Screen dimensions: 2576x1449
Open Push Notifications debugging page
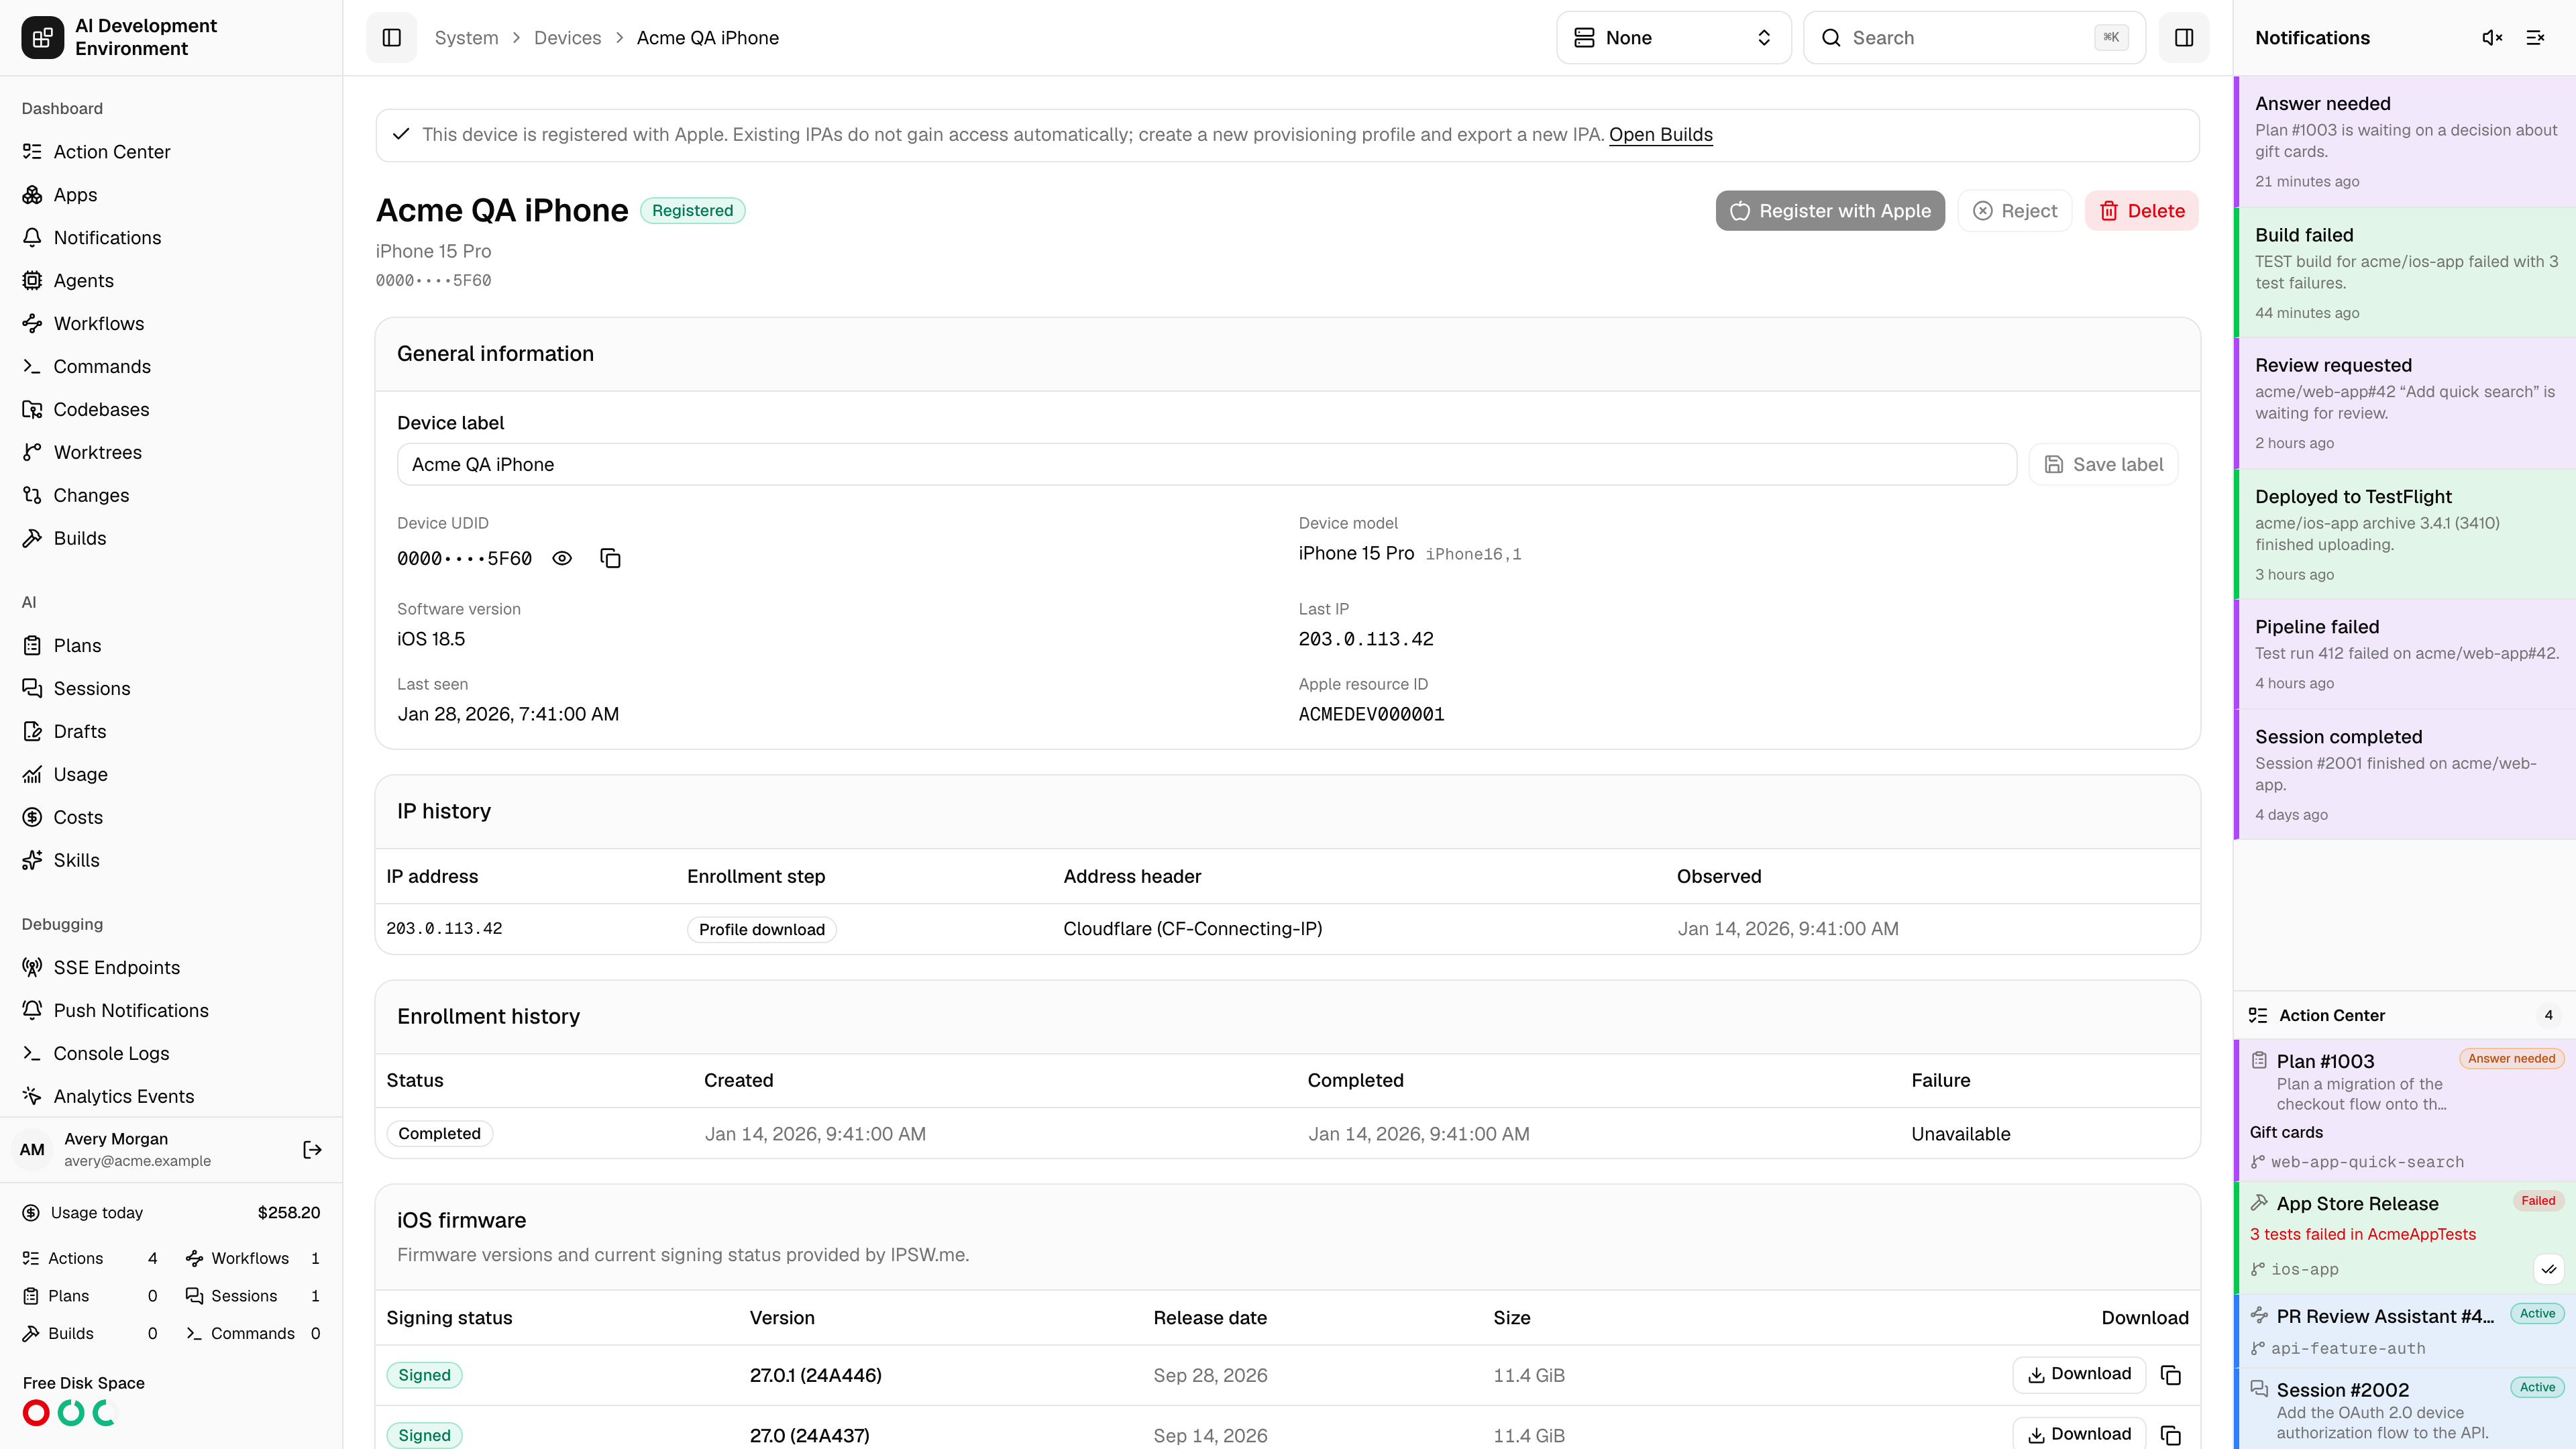(171, 1011)
